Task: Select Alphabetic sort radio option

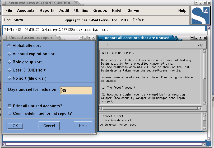Action: [x=24, y=46]
